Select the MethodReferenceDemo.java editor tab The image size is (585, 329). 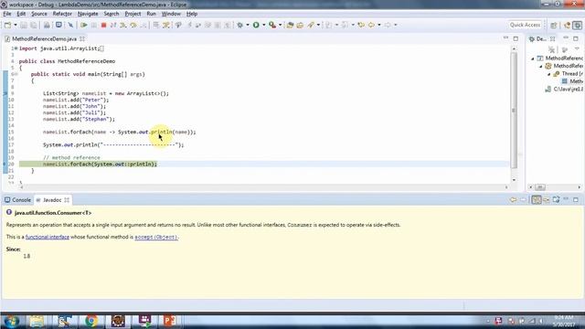(x=44, y=38)
